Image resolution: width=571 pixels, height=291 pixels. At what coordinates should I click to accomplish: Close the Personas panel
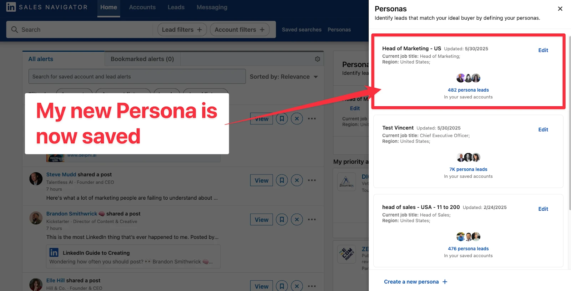pos(560,9)
